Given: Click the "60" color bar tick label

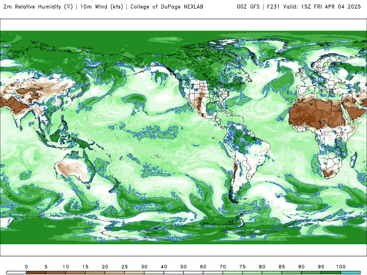Looking at the screenshot, I should (x=203, y=267).
